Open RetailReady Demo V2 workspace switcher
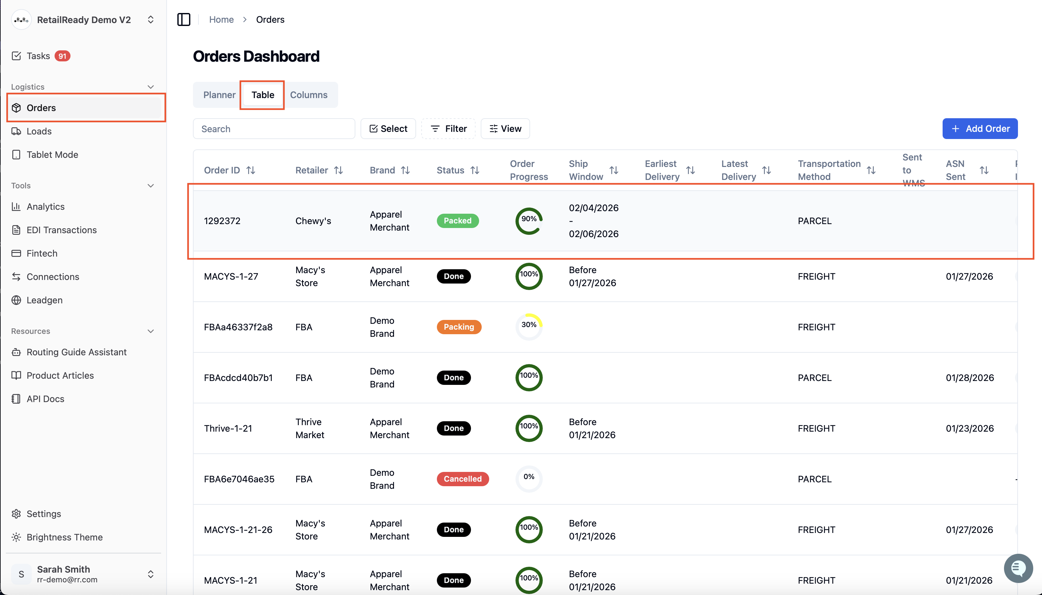 click(x=84, y=19)
